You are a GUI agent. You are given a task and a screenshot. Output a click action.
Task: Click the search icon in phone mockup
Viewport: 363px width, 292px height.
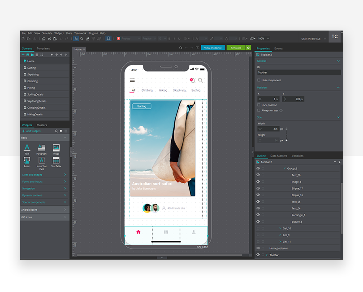point(200,80)
